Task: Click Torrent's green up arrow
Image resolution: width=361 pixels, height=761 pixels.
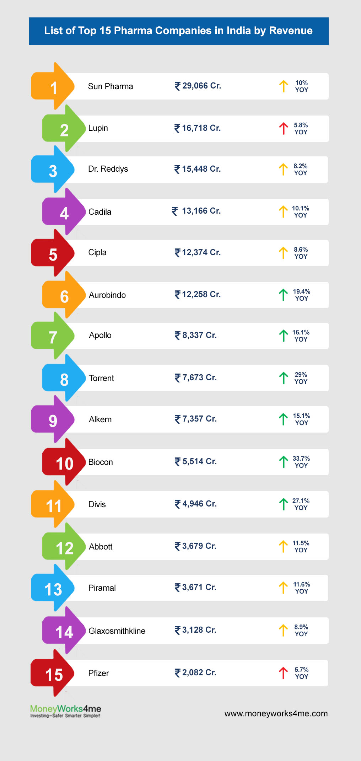Action: (283, 378)
